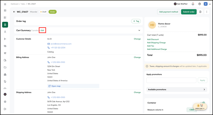Click the Add Shipping Charge link
Screen dimensions: 213x115
pos(156,43)
